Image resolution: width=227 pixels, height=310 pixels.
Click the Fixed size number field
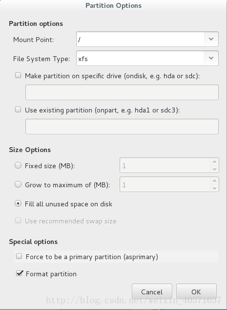click(x=165, y=165)
